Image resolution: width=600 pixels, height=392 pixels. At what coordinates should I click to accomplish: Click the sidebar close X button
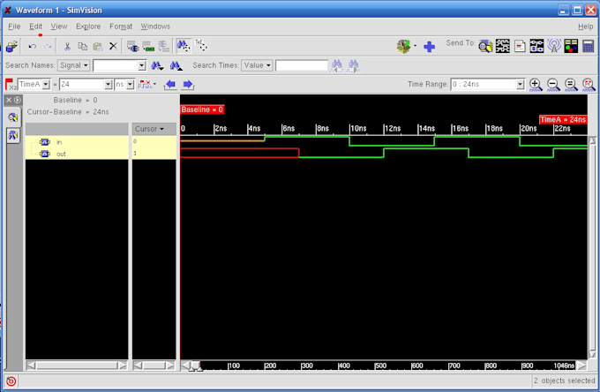click(9, 100)
